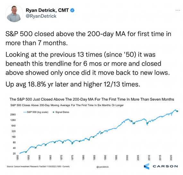Click the S&P 500 (log scale) legend line
Image resolution: width=183 pixels, height=175 pixels.
coord(25,112)
